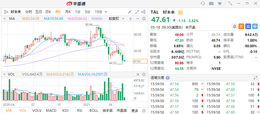Click the MA5:54.09 value label
260x114 pixels.
(x=31, y=19)
